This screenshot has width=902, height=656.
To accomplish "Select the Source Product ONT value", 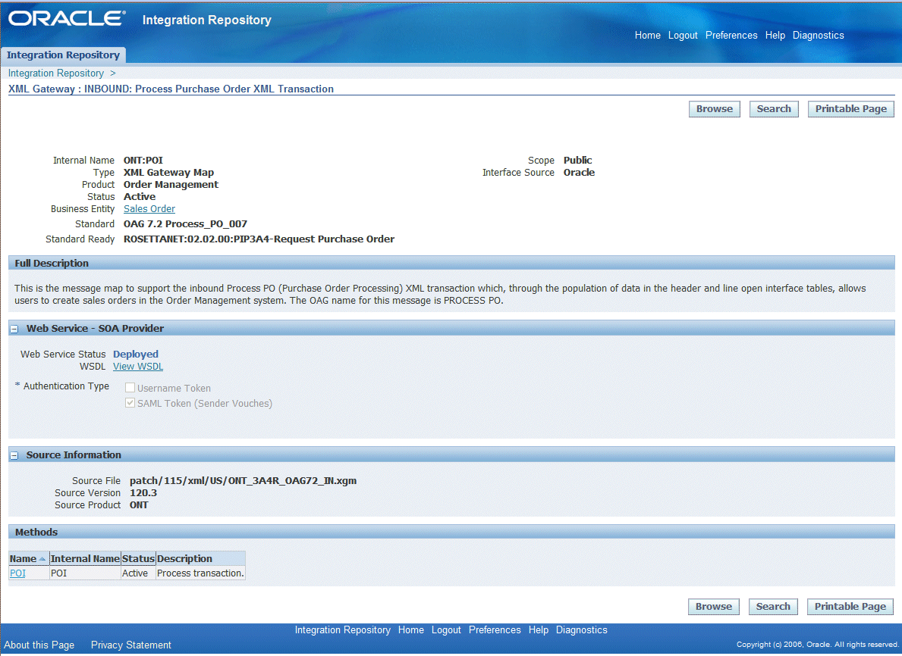I will coord(139,505).
